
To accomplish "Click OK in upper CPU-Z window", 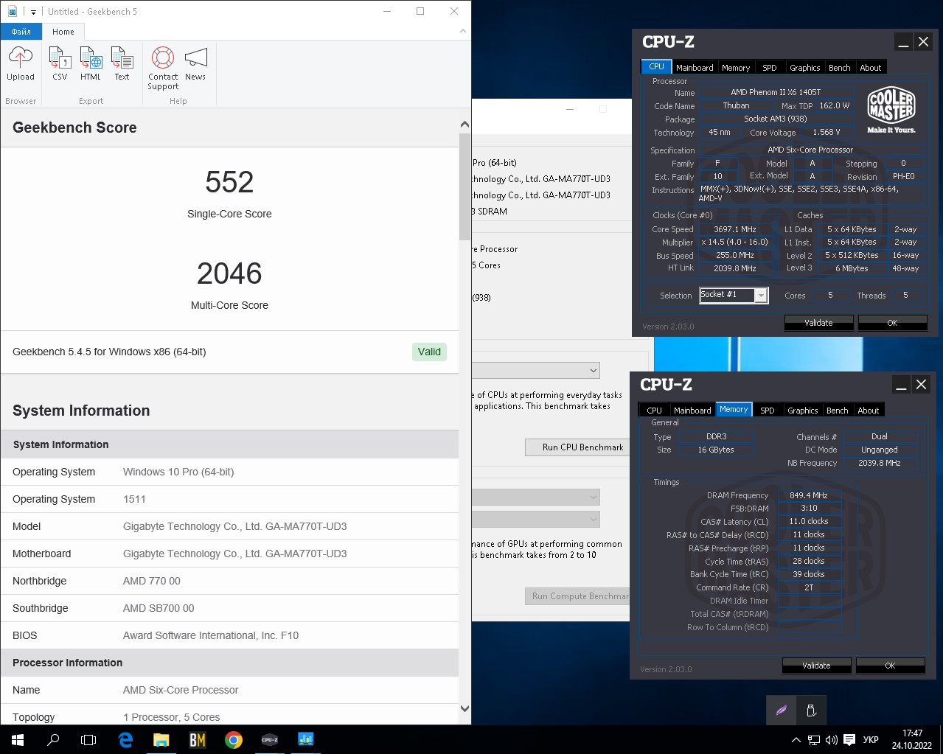I will tap(892, 323).
